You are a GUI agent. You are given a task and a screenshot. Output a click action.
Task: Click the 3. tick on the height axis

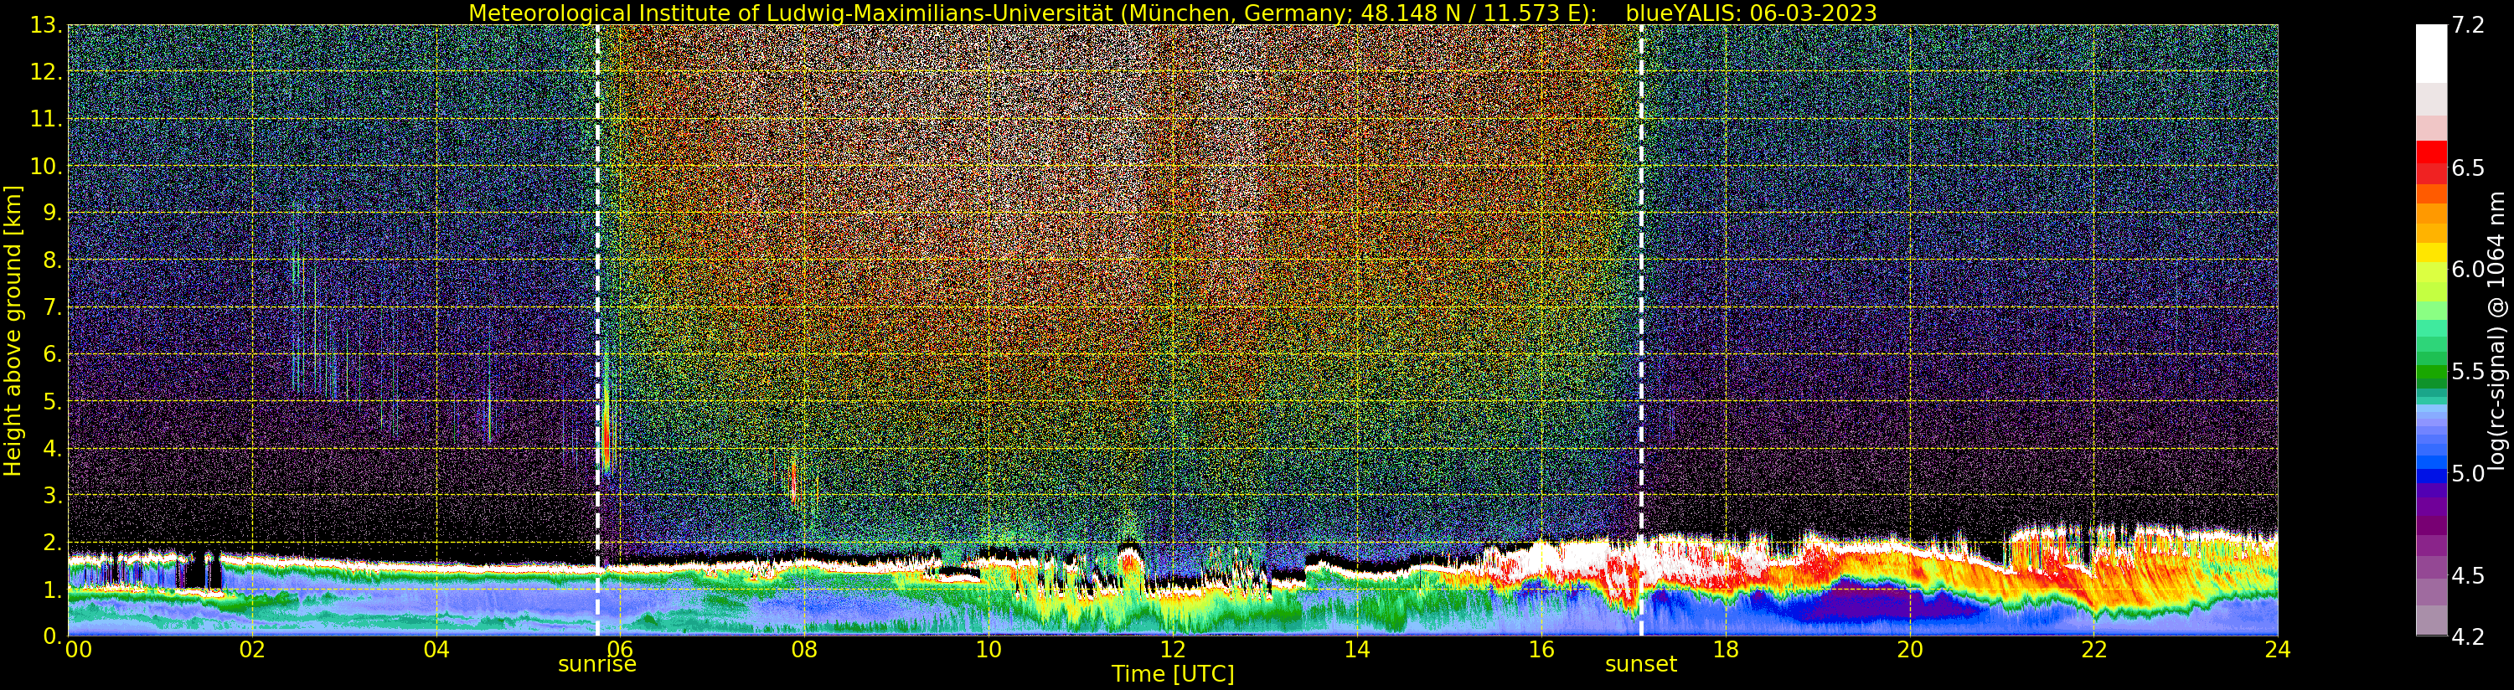click(x=53, y=495)
